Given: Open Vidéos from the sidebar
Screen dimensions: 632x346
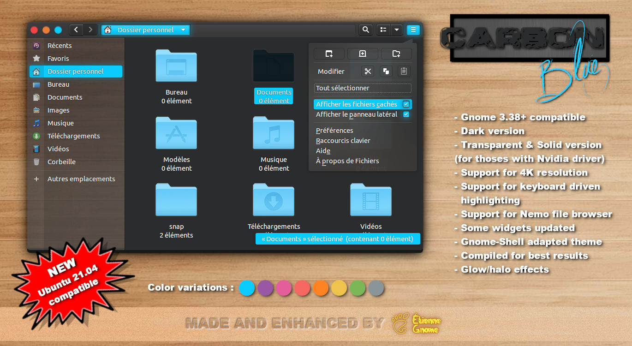Looking at the screenshot, I should point(76,149).
